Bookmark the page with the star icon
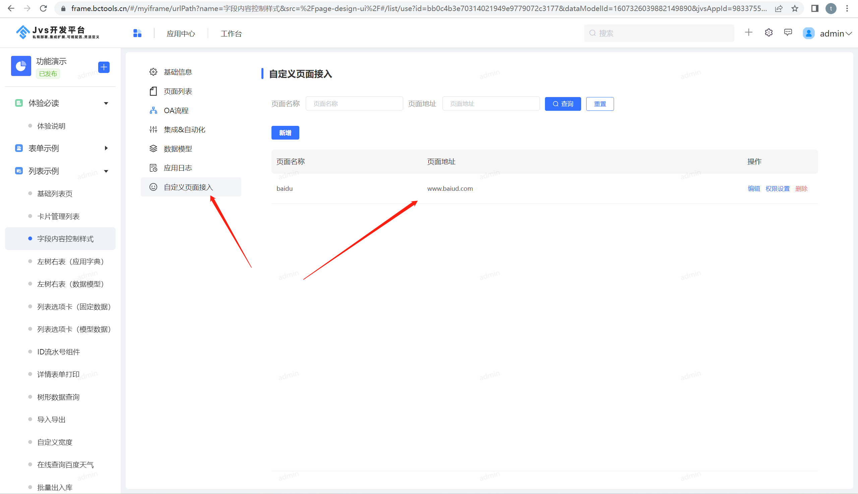858x494 pixels. click(794, 8)
